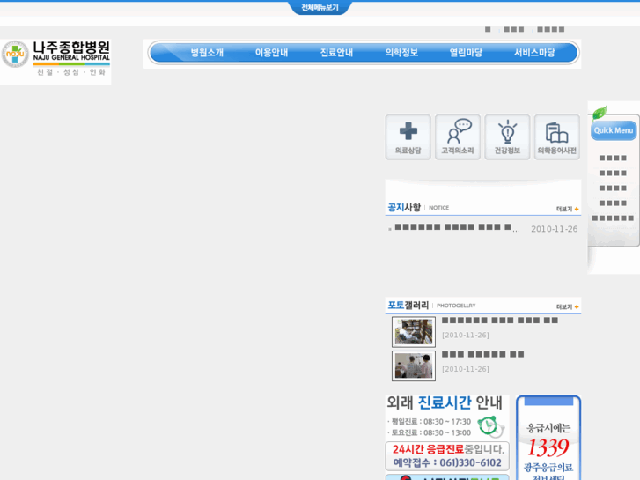The height and width of the screenshot is (480, 640).
Task: Click the 응급시에는 1339 banner
Action: tap(548, 438)
